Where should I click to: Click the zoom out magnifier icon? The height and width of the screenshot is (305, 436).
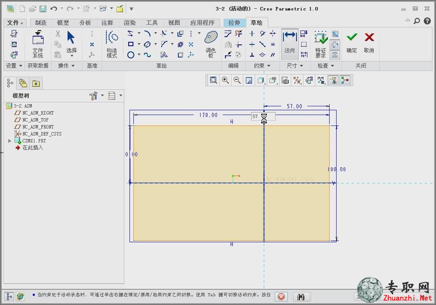pos(237,81)
